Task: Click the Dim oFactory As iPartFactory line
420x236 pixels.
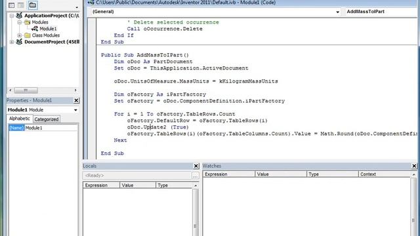Action: [x=160, y=94]
